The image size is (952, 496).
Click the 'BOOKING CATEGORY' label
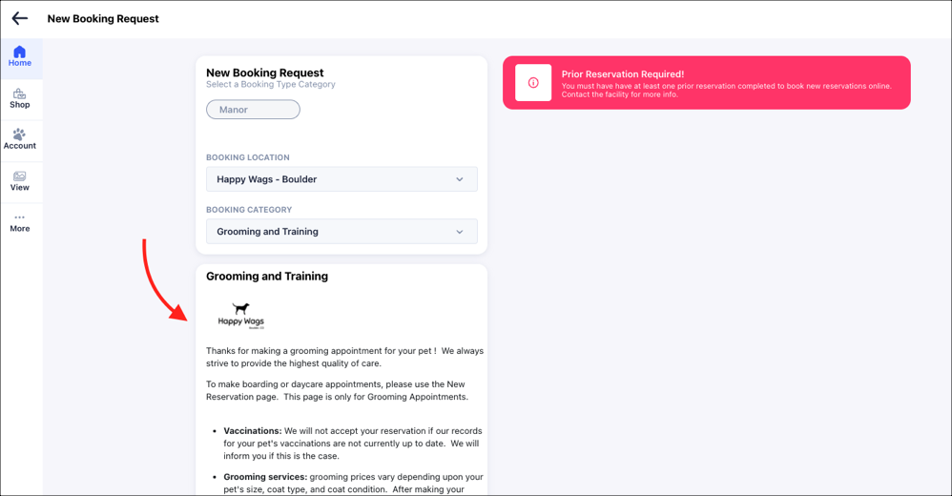point(249,210)
